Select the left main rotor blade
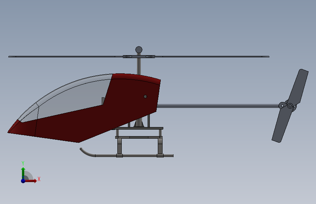This screenshot has height=204, width=316. (66, 57)
